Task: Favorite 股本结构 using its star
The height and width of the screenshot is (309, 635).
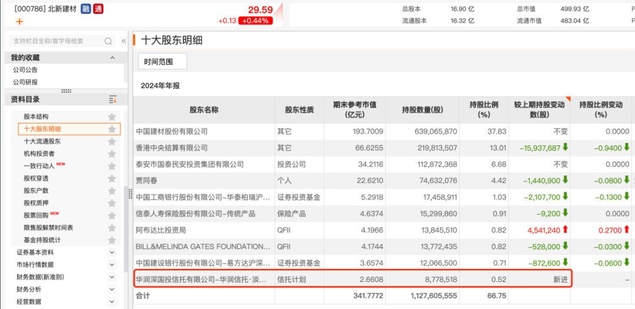Action: pos(112,117)
